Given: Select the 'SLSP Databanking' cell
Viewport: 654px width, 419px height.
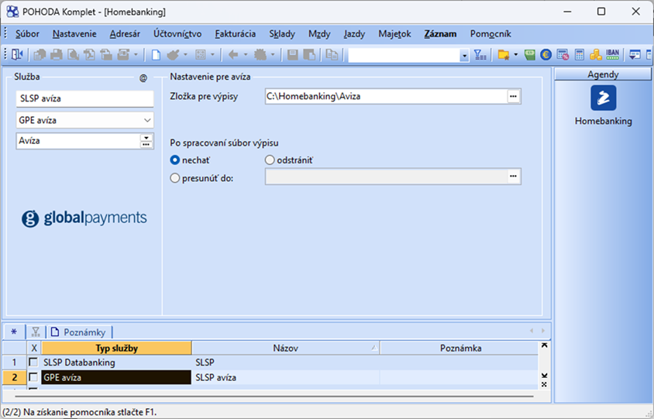Looking at the screenshot, I should pos(116,362).
